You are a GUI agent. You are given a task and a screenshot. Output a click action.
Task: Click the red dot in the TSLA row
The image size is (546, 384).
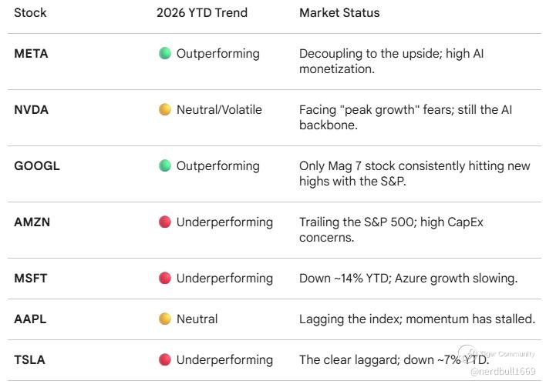[165, 360]
